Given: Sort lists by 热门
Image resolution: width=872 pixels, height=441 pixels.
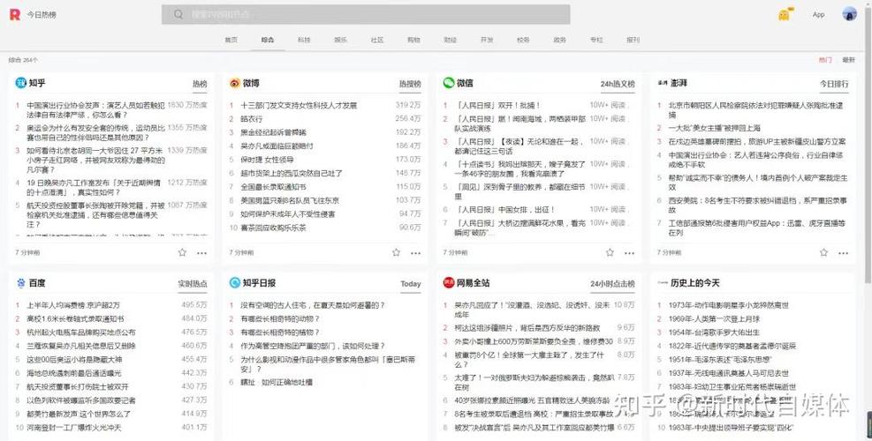Looking at the screenshot, I should coord(825,60).
